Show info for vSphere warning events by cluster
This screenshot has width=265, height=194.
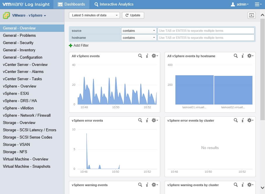pyautogui.click(x=243, y=185)
